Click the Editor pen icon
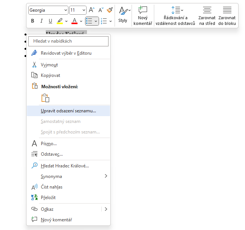 [x=34, y=53]
